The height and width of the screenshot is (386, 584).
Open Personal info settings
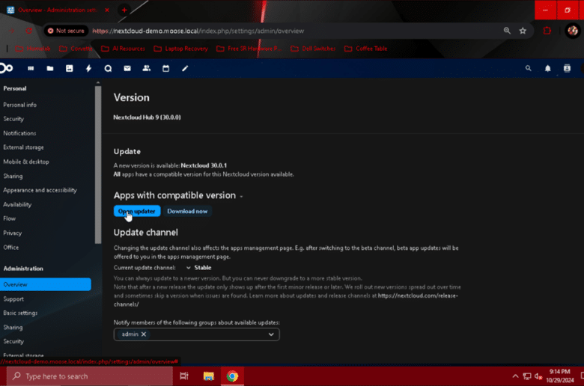[x=20, y=105]
